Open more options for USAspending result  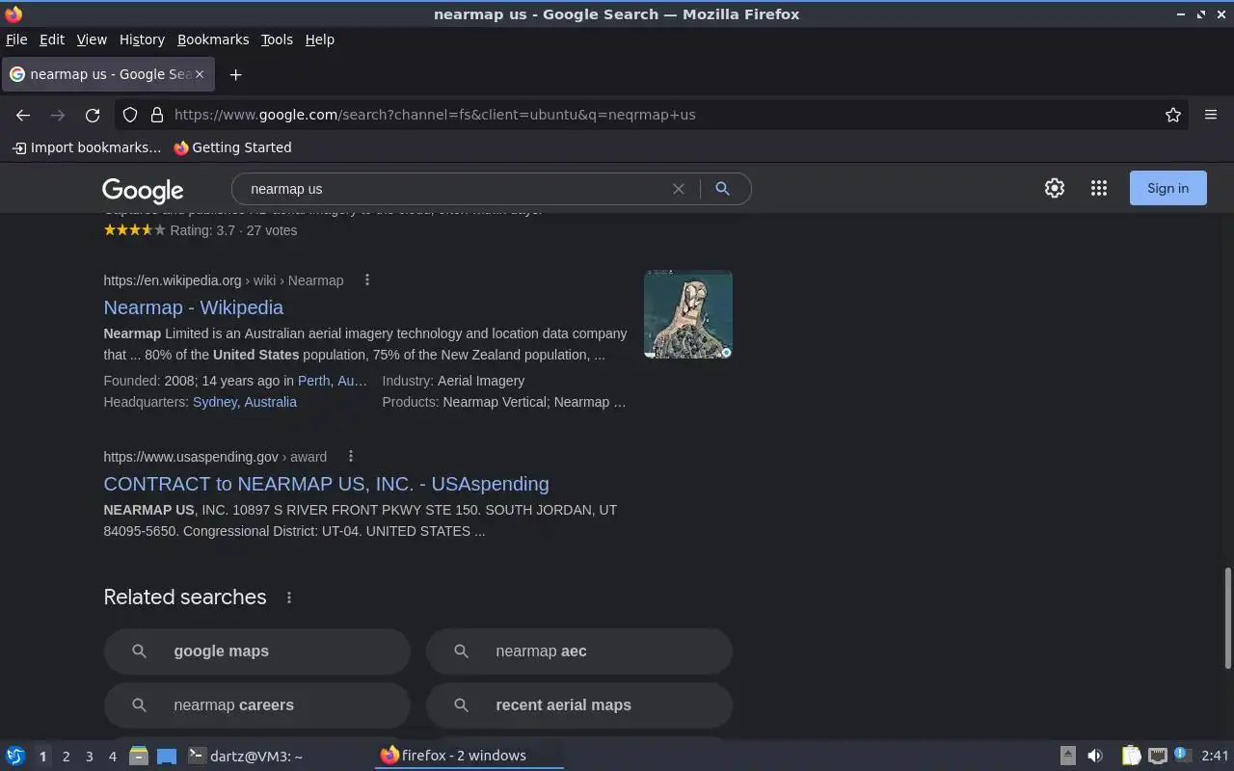point(351,457)
